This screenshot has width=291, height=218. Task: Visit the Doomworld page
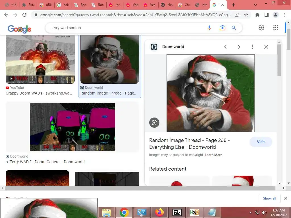(261, 142)
